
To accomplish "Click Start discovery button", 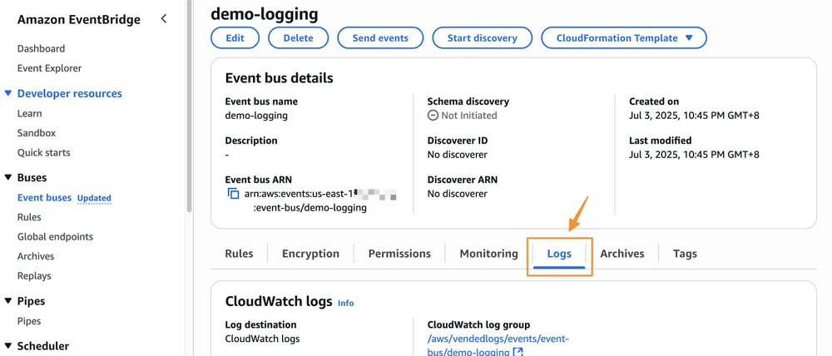I will click(x=483, y=38).
